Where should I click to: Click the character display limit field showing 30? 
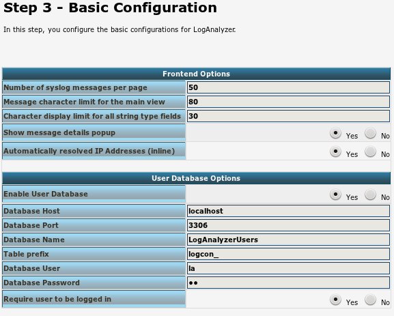pyautogui.click(x=288, y=116)
